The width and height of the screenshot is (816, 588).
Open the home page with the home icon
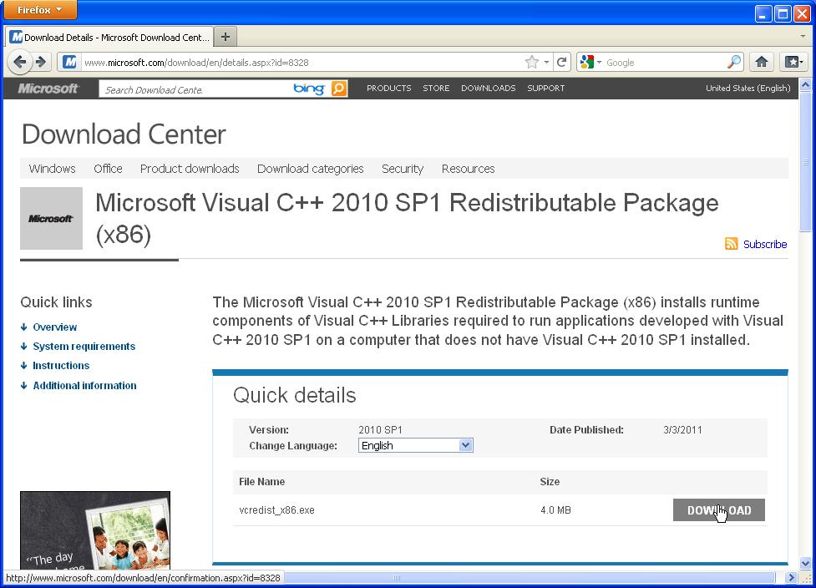pyautogui.click(x=762, y=61)
